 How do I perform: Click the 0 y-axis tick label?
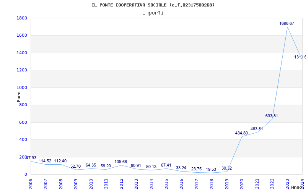pyautogui.click(x=26, y=175)
